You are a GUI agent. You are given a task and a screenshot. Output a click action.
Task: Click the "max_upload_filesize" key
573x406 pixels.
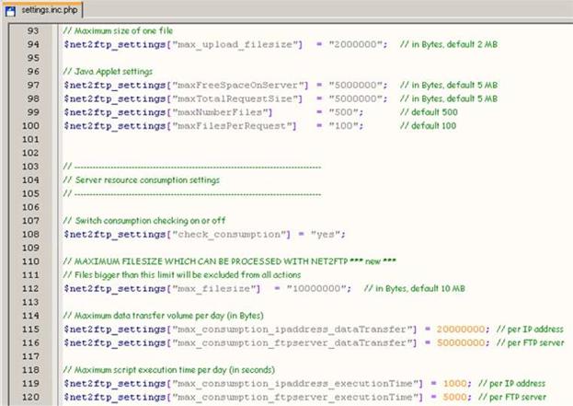pos(237,44)
